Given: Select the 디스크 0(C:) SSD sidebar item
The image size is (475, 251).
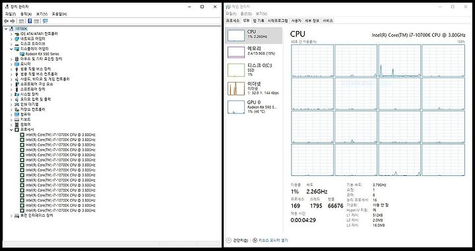Looking at the screenshot, I should click(x=254, y=70).
